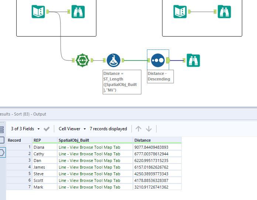Image resolution: width=257 pixels, height=200 pixels.
Task: Click Dan's spatial object cell
Action: 95,161
